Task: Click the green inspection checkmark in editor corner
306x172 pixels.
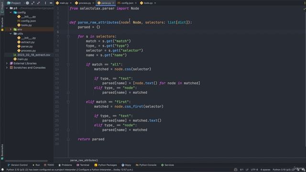Action: click(x=304, y=9)
